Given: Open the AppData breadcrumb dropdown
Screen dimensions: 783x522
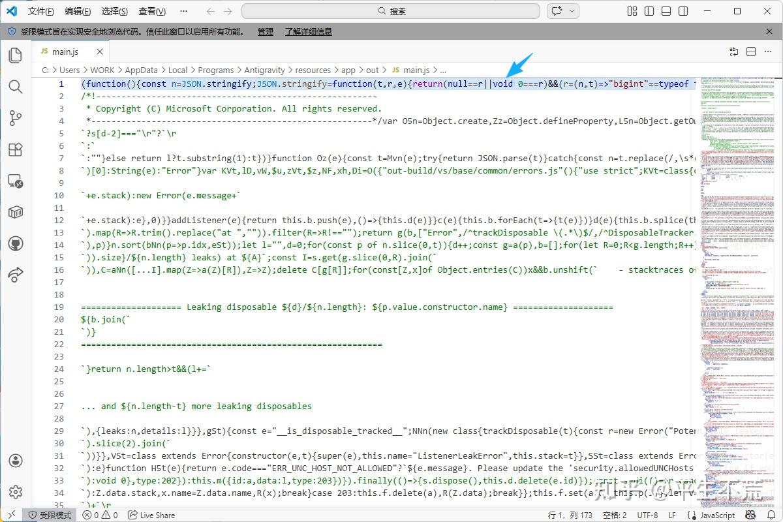Looking at the screenshot, I should (141, 70).
